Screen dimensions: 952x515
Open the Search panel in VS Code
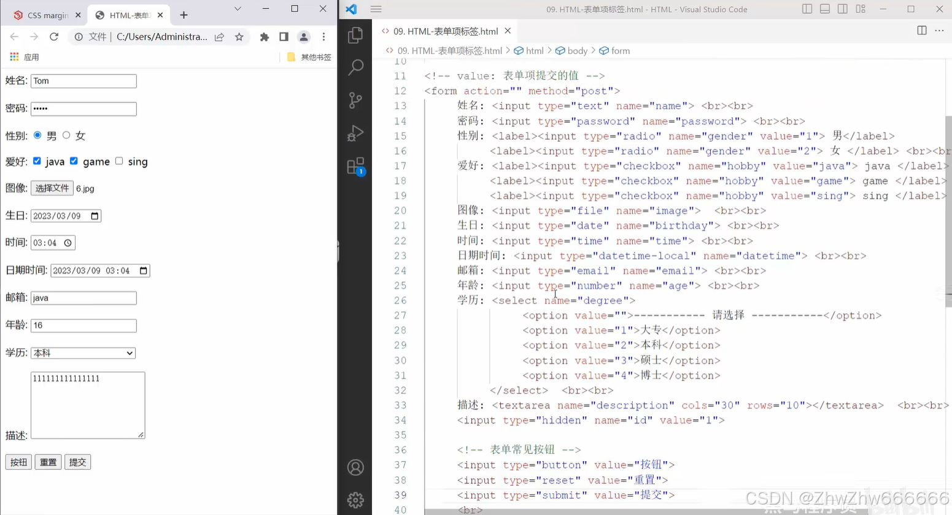click(x=356, y=67)
